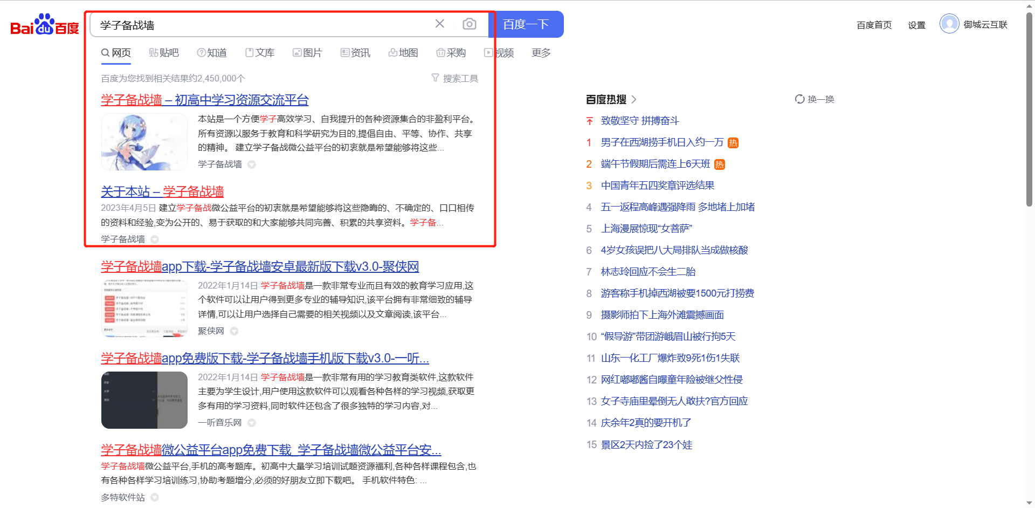Click the magnifier icon on the 网页 tab

coord(104,52)
